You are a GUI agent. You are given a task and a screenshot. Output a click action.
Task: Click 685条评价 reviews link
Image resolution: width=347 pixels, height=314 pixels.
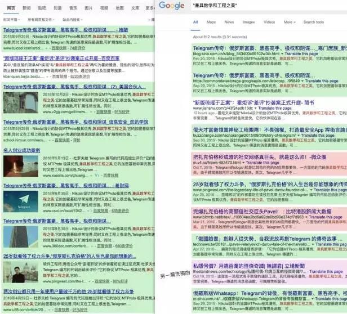pos(120,210)
